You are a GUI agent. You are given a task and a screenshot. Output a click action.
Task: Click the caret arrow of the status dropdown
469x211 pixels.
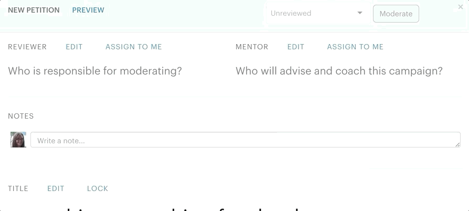[x=360, y=13]
